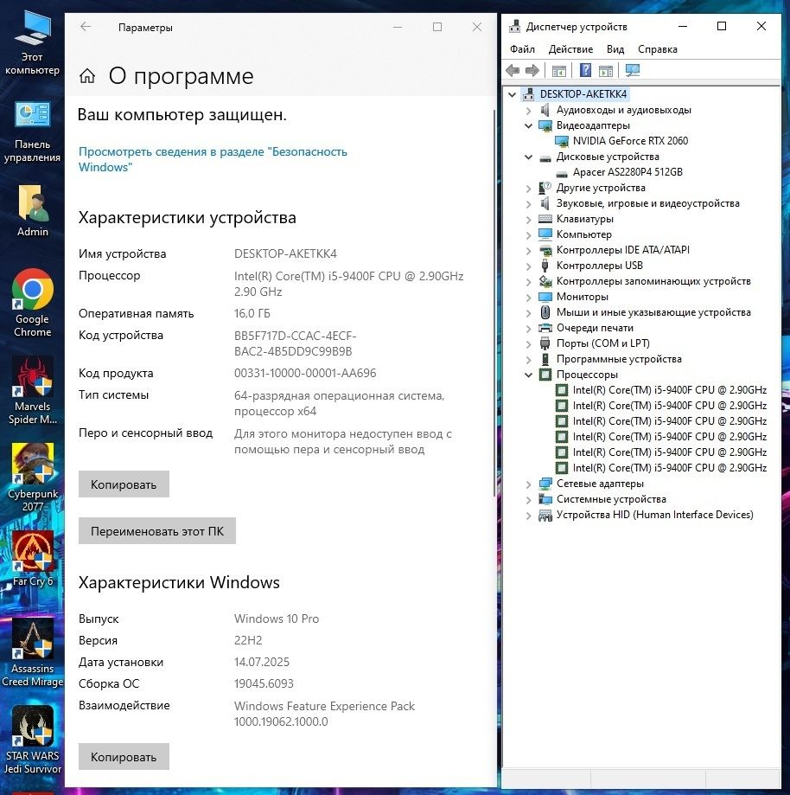Expand Мыши и иные указывающие устройства
Image resolution: width=790 pixels, height=795 pixels.
pyautogui.click(x=528, y=313)
